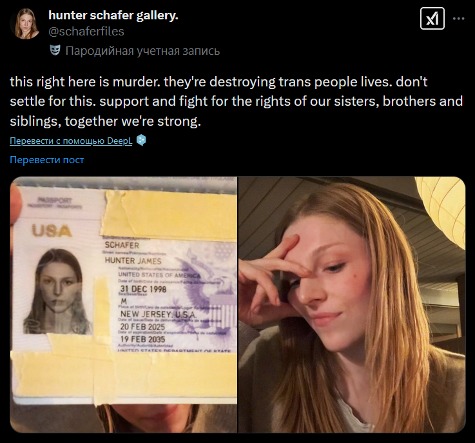Click the SCHAFER surname in the passport image
The image size is (475, 443).
[x=122, y=245]
